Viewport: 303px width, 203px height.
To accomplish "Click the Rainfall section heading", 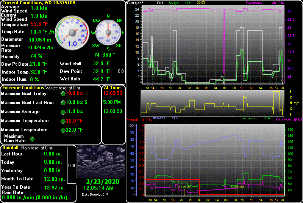I will click(x=10, y=148).
